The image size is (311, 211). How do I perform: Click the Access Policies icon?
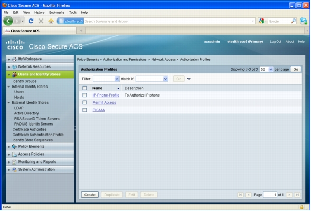(14, 154)
